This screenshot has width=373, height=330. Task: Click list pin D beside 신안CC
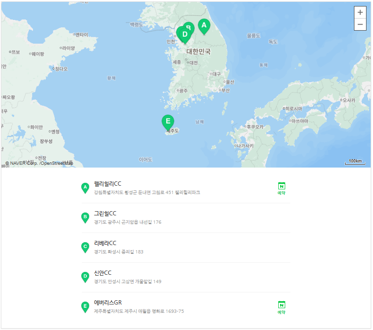(x=85, y=277)
